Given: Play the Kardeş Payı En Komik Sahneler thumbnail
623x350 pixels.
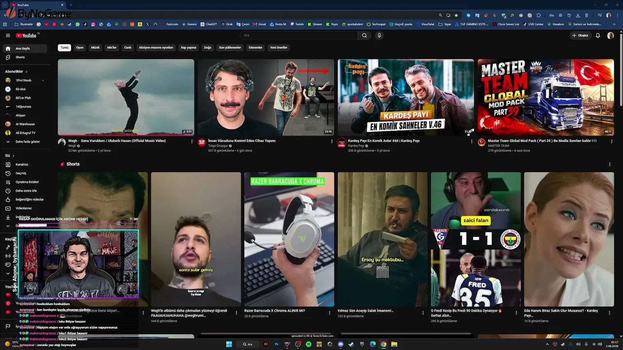Looking at the screenshot, I should click(406, 97).
